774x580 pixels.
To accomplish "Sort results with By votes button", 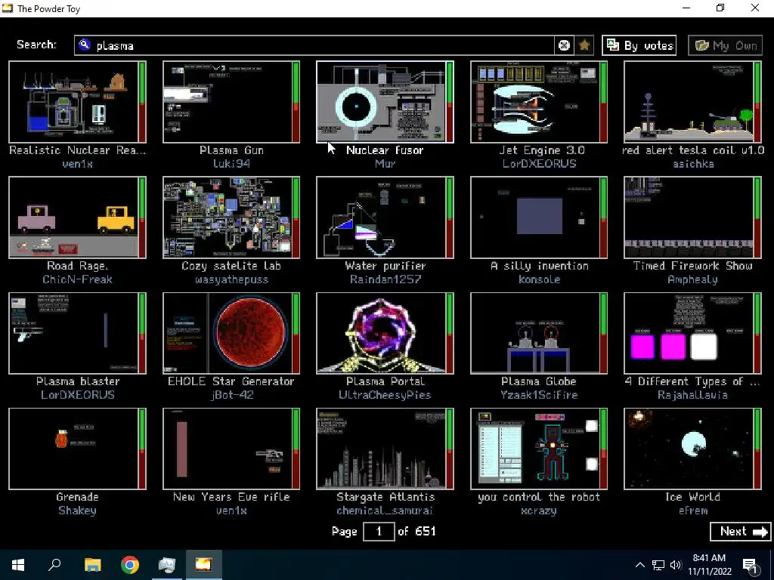I will coord(639,45).
